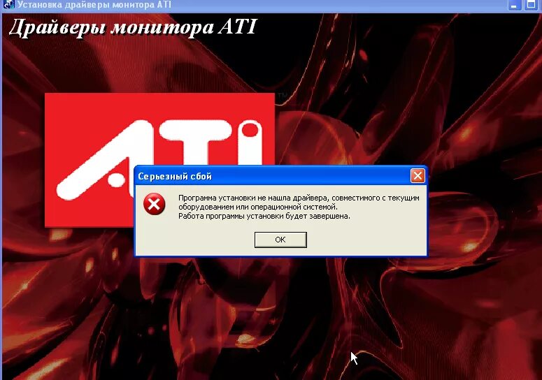542x380 pixels.
Task: Click the Драйверы монитора ATI heading
Action: pyautogui.click(x=133, y=27)
